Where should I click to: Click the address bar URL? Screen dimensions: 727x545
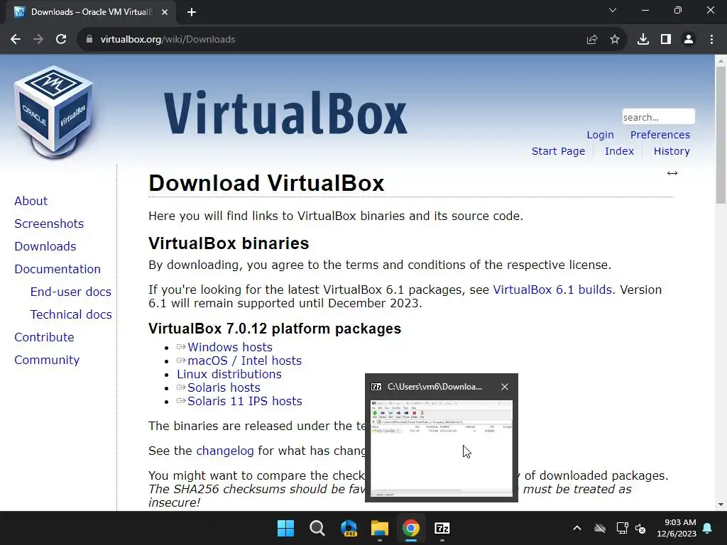[168, 40]
